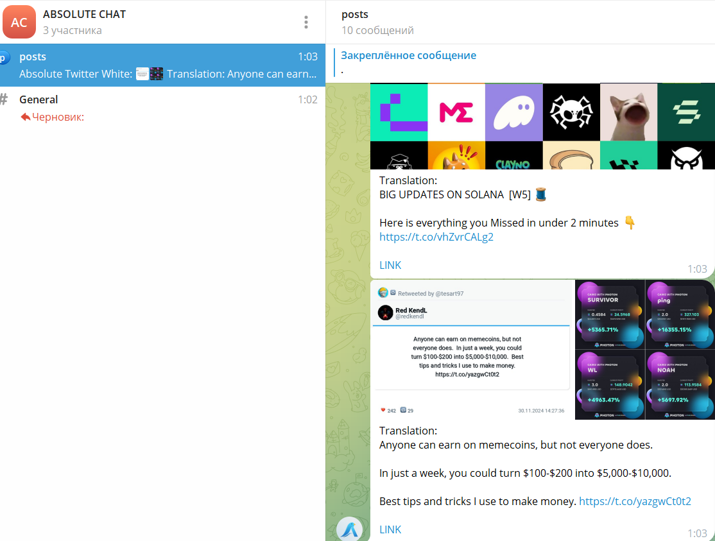Open the WL Photon gains image
This screenshot has width=715, height=541.
[608, 385]
